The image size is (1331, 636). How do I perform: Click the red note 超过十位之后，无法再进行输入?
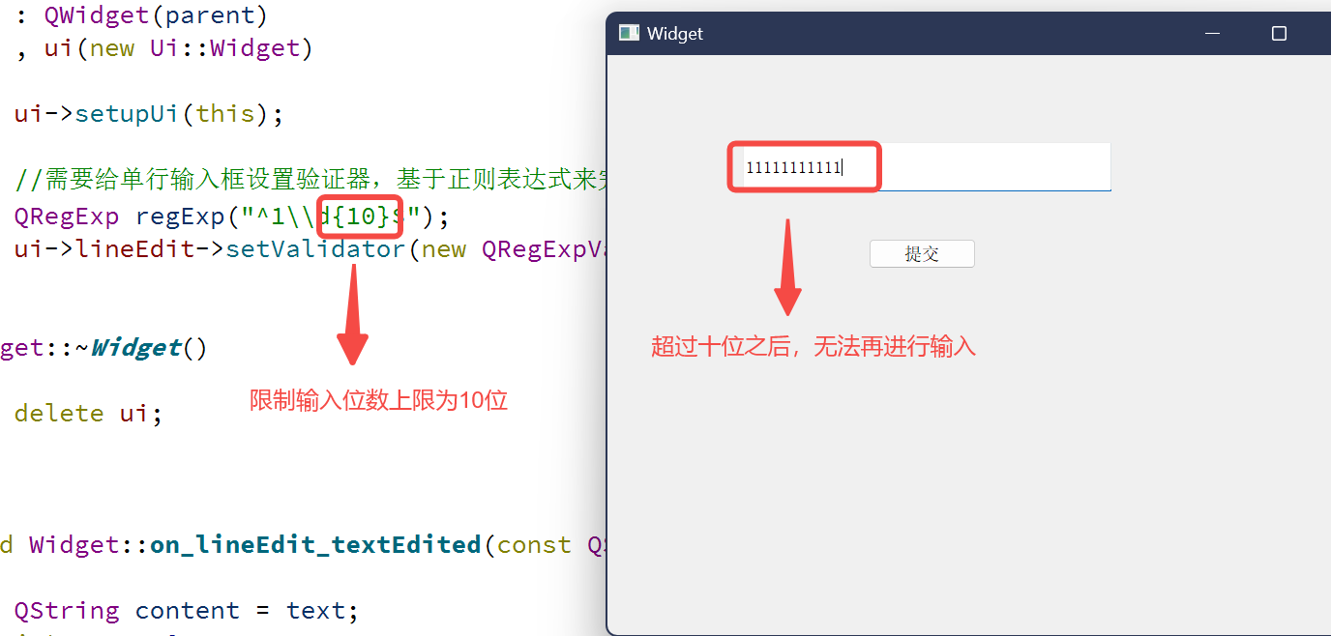point(813,347)
